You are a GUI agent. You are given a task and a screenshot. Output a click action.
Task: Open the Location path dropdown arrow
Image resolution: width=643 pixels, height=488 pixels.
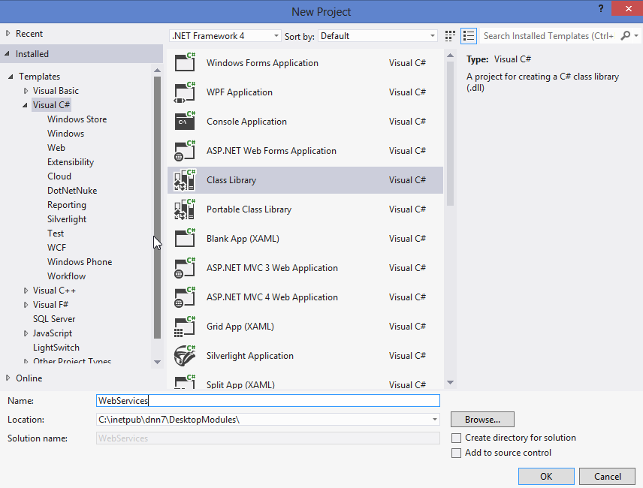[435, 420]
